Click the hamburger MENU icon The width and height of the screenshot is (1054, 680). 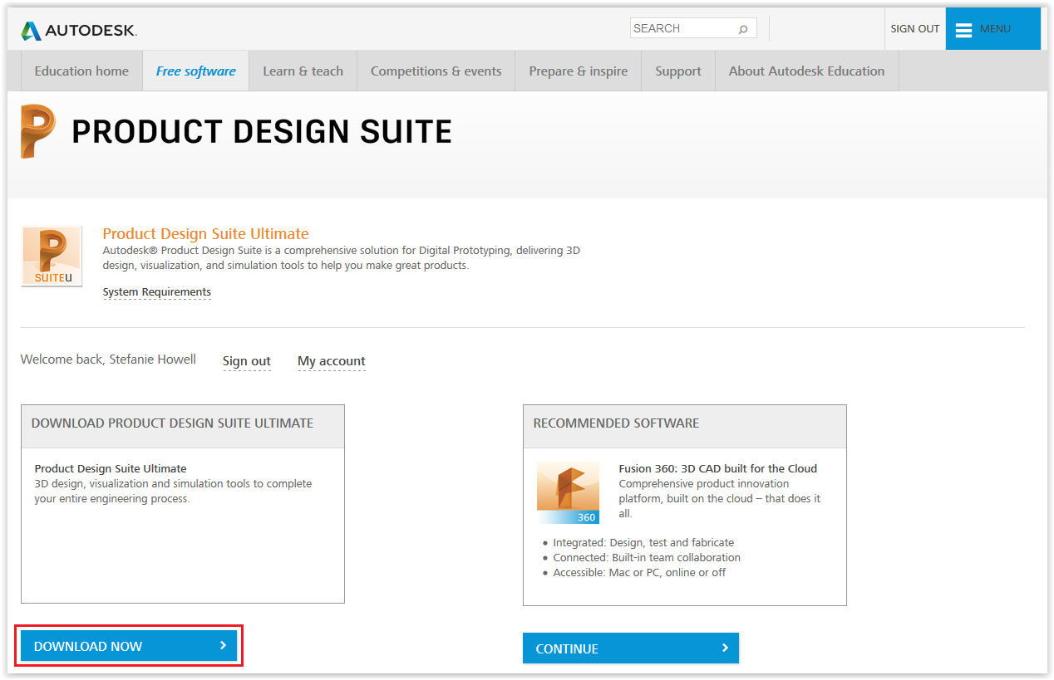964,30
